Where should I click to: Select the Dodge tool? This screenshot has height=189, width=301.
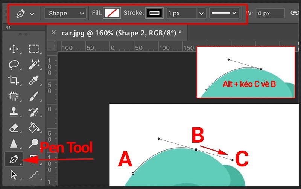click(33, 143)
